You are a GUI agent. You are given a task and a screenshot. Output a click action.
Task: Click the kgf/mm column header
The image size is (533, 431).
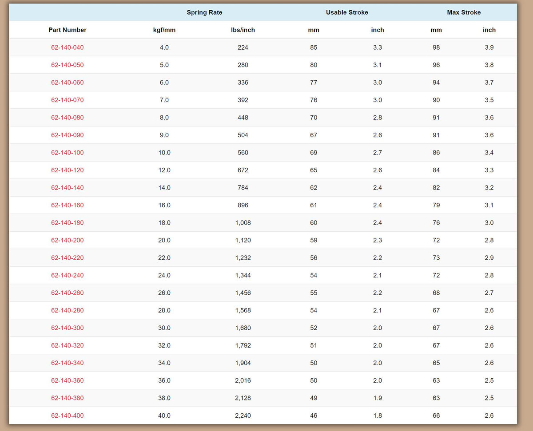[164, 30]
